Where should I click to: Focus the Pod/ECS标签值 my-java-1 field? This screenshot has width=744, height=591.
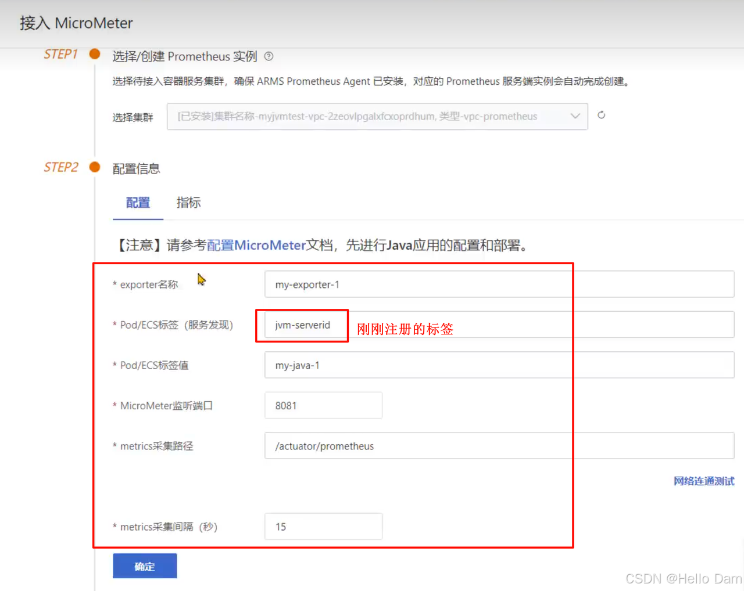[x=499, y=365]
